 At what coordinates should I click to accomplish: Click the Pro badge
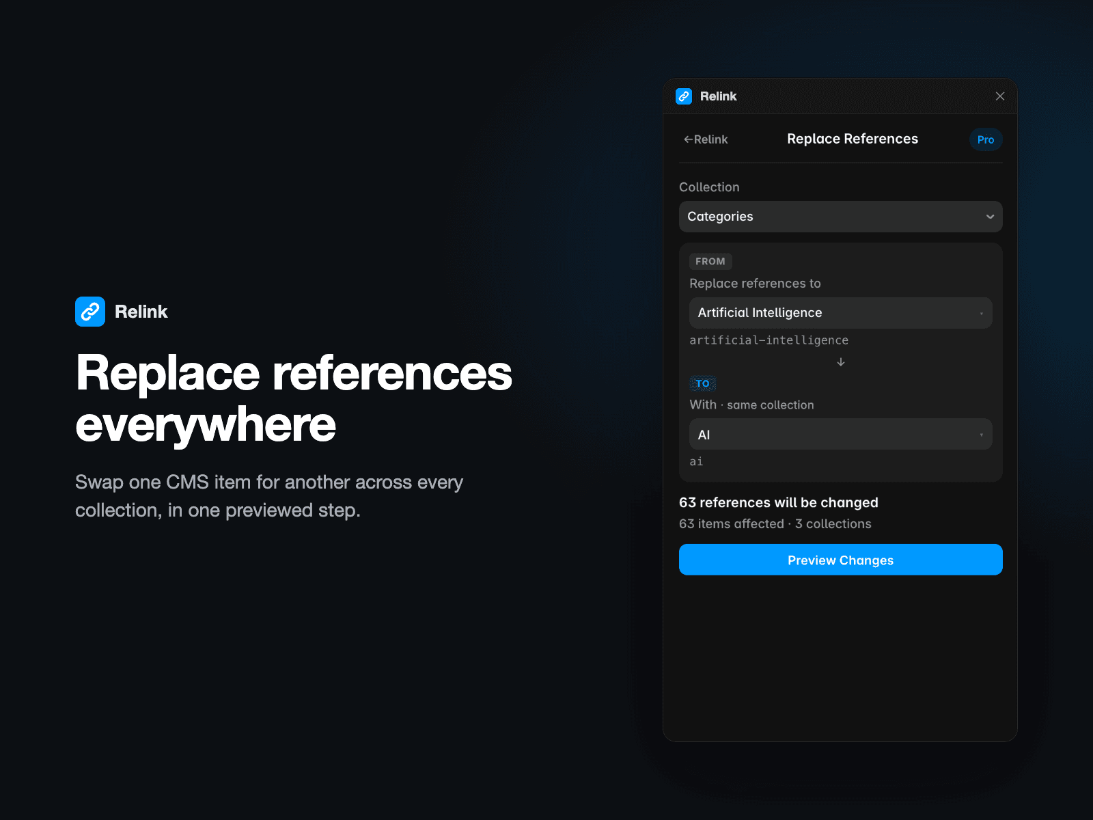point(986,139)
